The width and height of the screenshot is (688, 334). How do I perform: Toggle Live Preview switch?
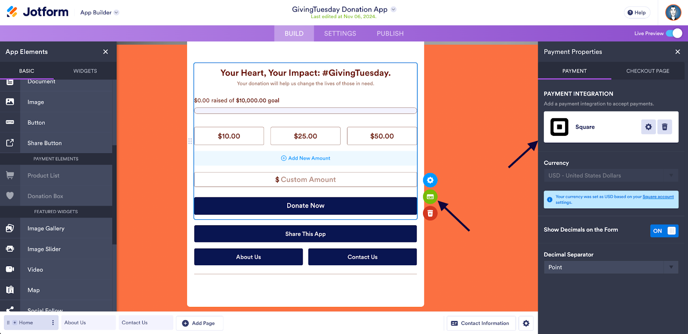click(x=673, y=34)
